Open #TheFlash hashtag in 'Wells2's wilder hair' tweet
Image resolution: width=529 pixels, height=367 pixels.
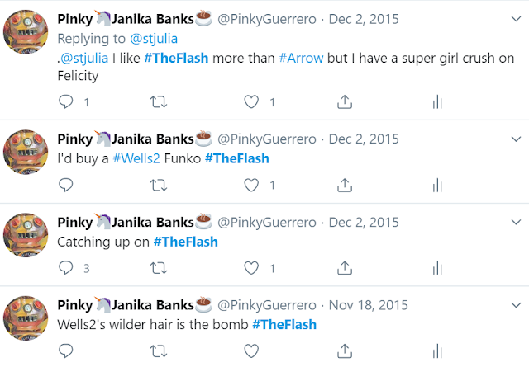[x=284, y=325]
